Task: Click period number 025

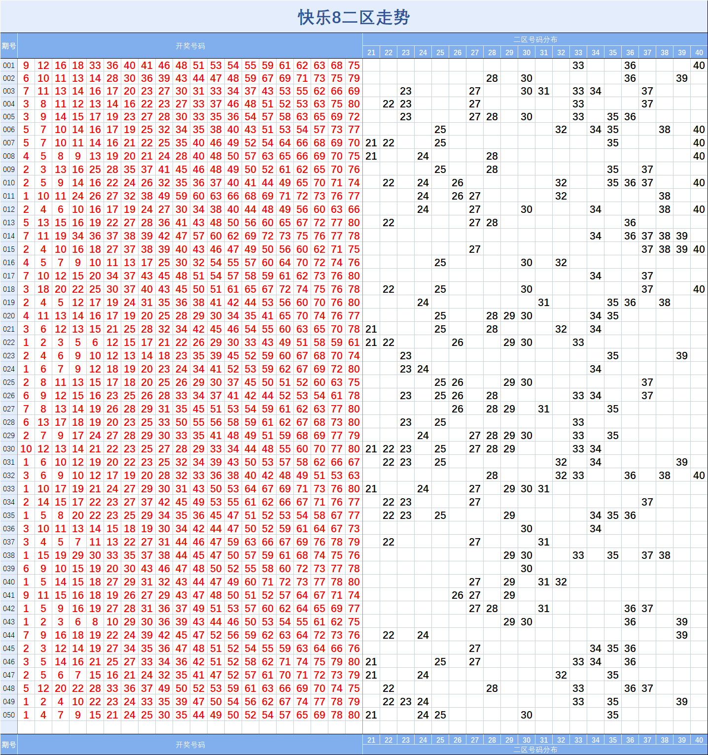Action: tap(9, 382)
